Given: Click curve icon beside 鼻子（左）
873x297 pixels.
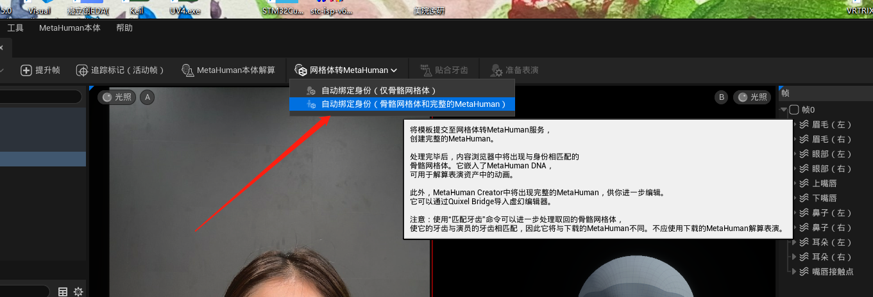Looking at the screenshot, I should click(x=804, y=213).
